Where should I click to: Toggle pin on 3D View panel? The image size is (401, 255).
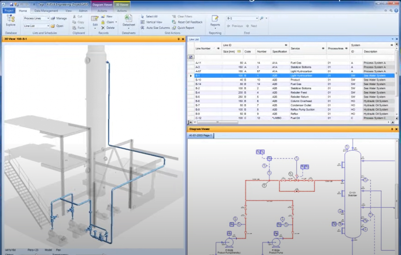coord(178,39)
